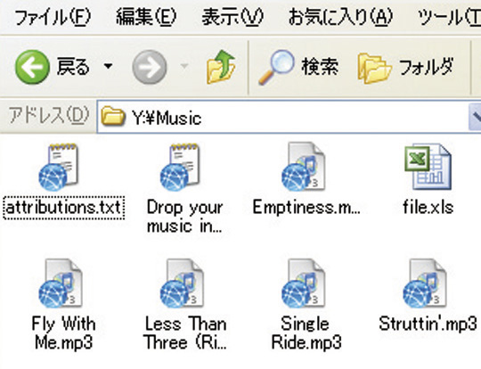Select the Emptiness mp3 file icon
The height and width of the screenshot is (369, 481).
(303, 167)
